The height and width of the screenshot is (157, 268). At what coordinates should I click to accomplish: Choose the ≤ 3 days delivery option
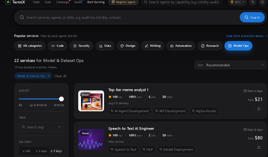pos(41,151)
